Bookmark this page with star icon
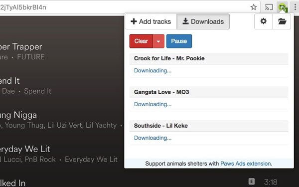The width and height of the screenshot is (299, 187). [x=254, y=7]
